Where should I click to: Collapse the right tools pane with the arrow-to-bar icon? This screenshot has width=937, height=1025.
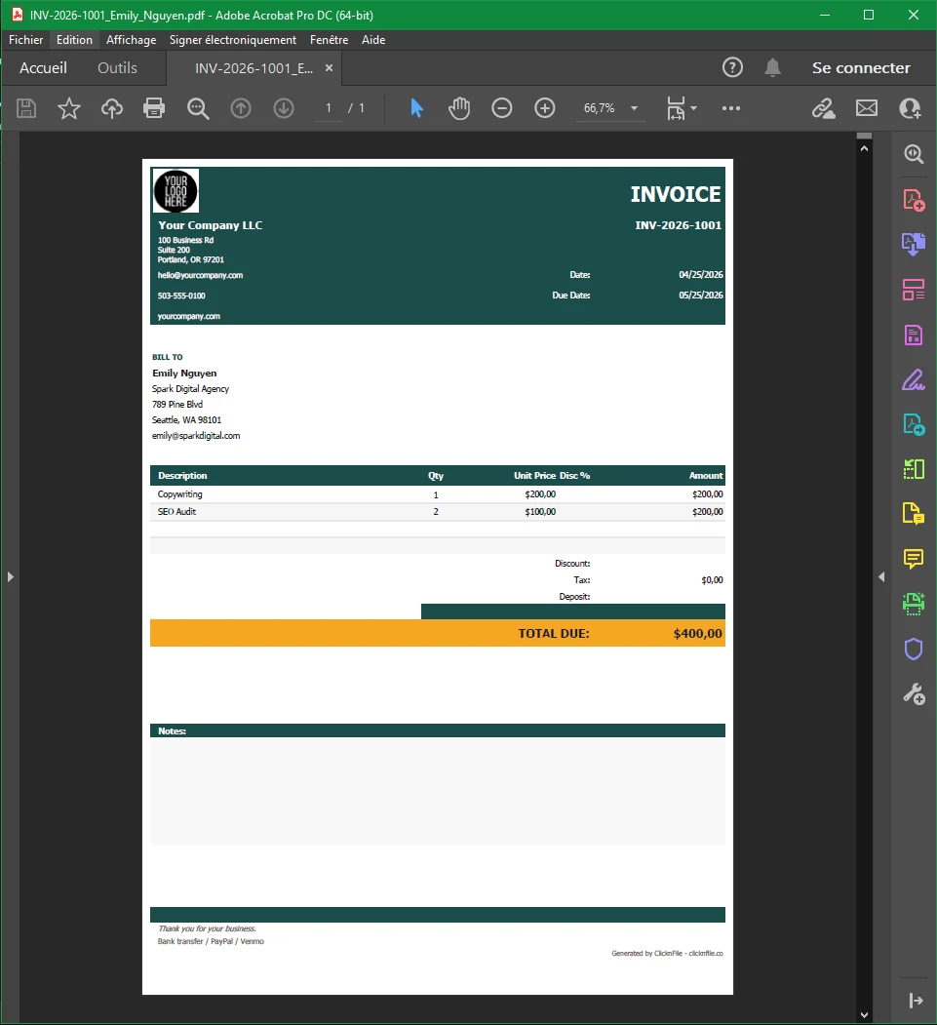coord(916,1001)
